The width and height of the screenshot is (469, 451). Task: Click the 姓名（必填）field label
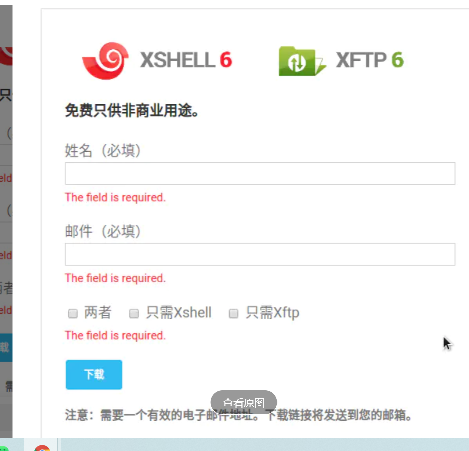(103, 150)
